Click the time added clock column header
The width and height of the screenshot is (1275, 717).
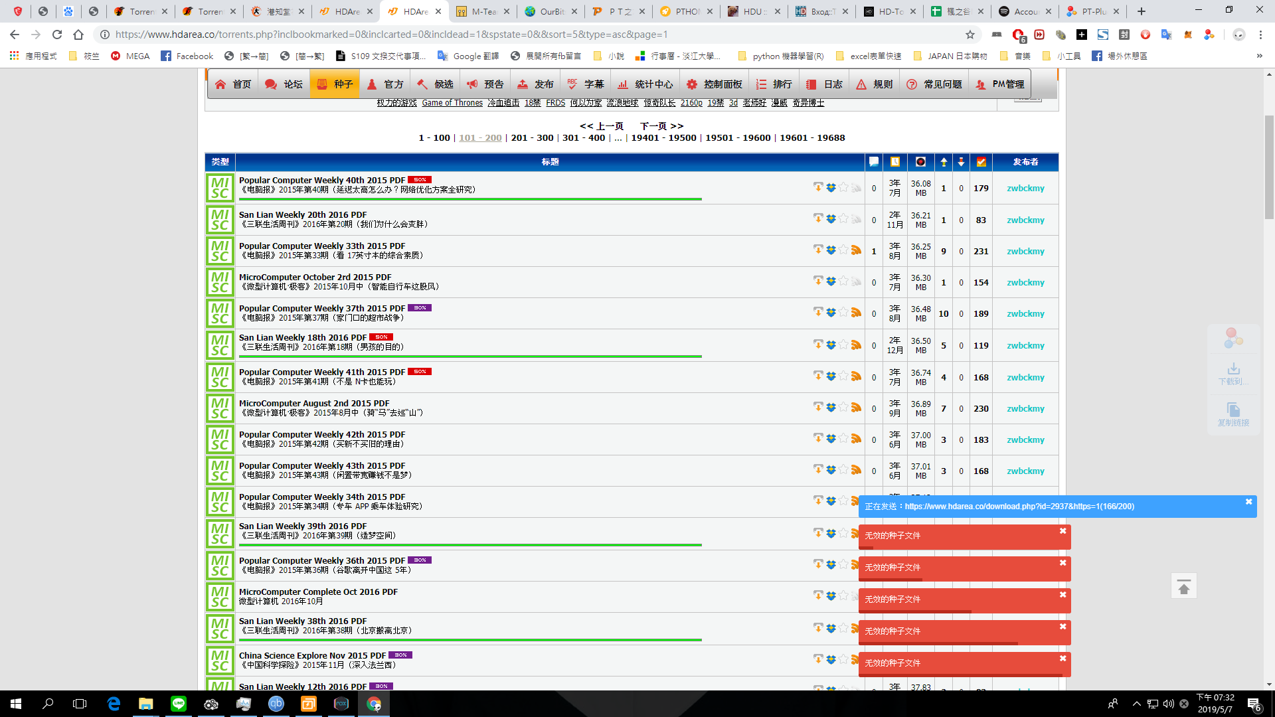pyautogui.click(x=894, y=162)
